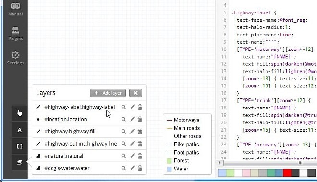This screenshot has width=317, height=182.
Task: Place cursor on 'text-halo-radius:1;' line
Action: 263,27
